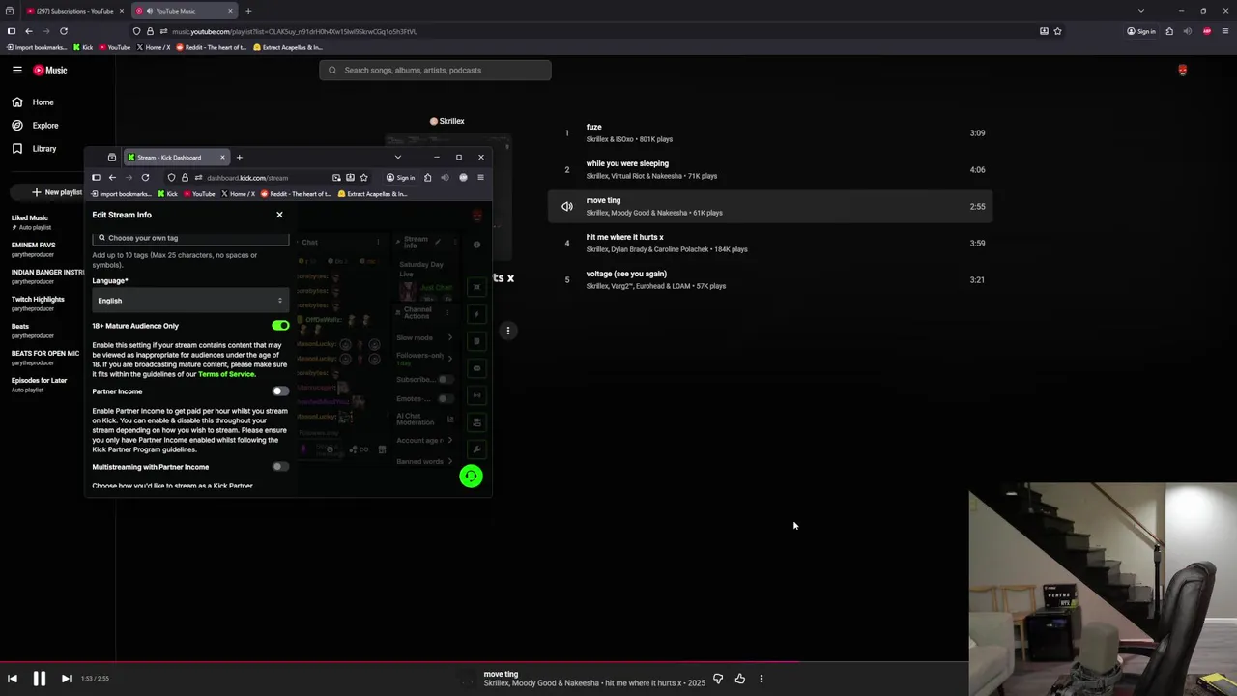The height and width of the screenshot is (696, 1237).
Task: Skip to the next track
Action: click(x=66, y=679)
